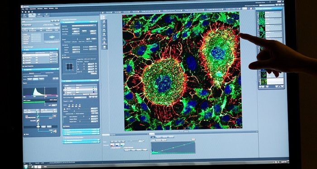Viewport: 317px width, 169px height.
Task: Open the File menu
Action: coord(23,9)
